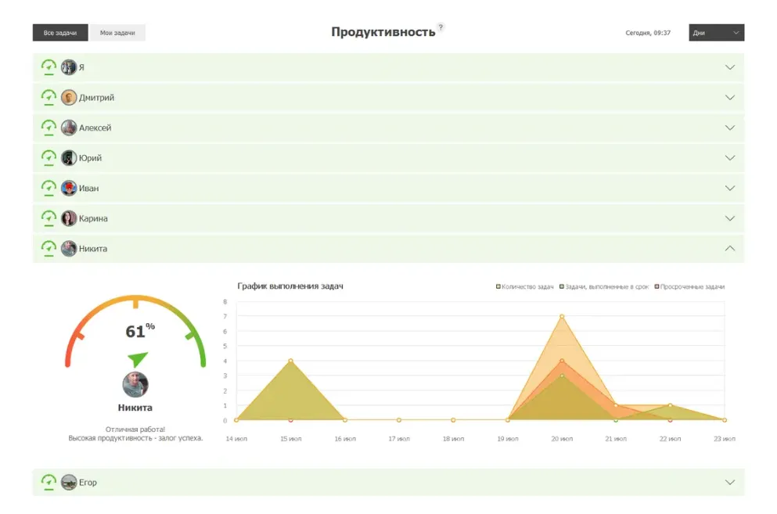This screenshot has width=777, height=514.
Task: Expand the Я row with the chevron
Action: coord(729,67)
